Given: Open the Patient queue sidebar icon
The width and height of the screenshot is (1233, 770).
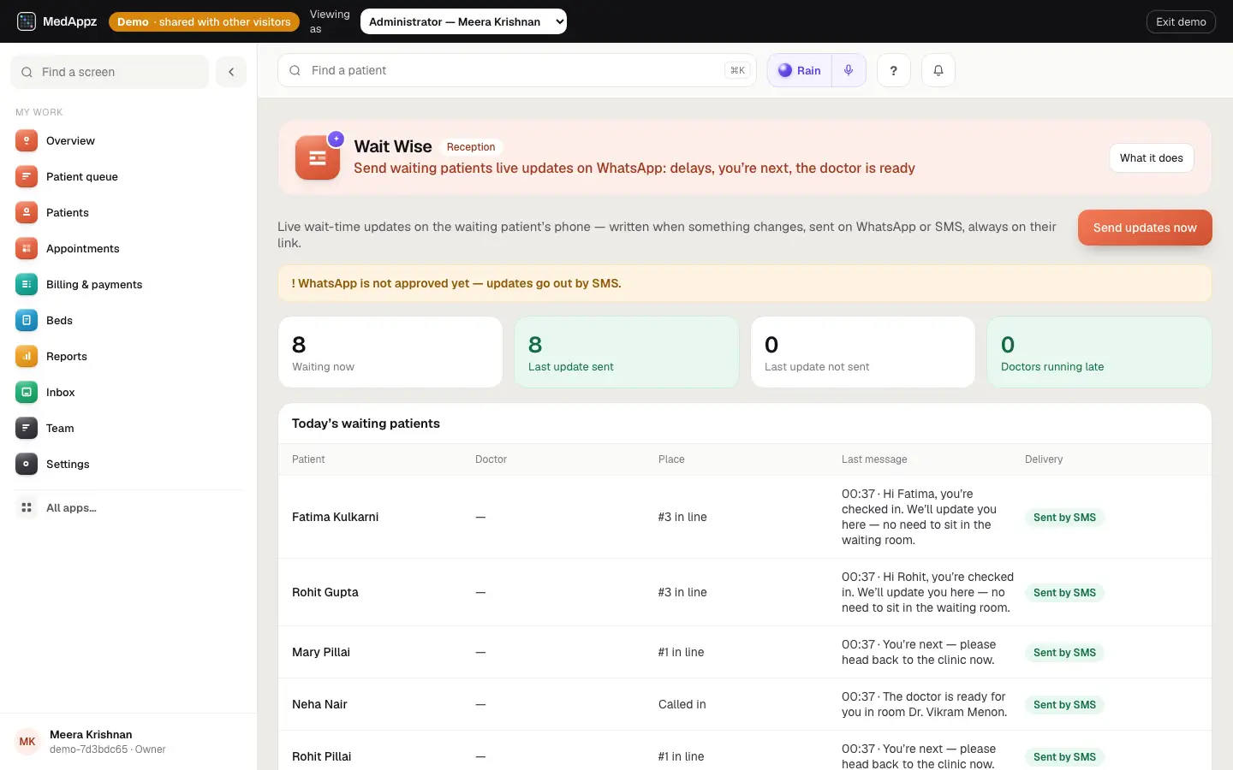Looking at the screenshot, I should 27,176.
